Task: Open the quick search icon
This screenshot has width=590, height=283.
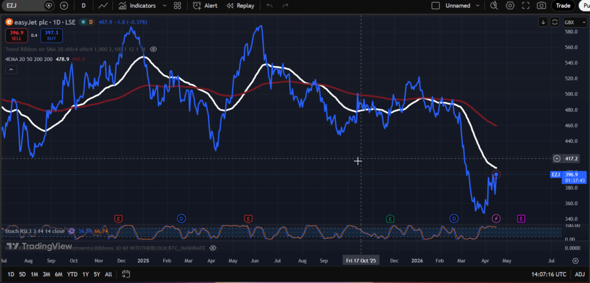Action: pos(494,6)
